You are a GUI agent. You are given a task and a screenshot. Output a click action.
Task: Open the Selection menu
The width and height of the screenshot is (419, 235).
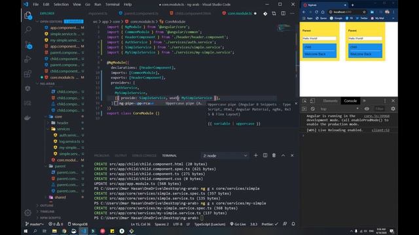[x=61, y=5]
